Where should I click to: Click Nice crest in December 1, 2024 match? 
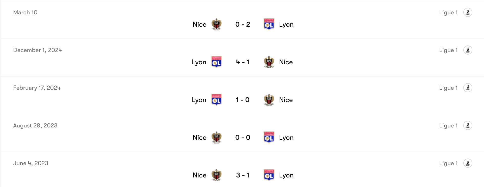click(269, 62)
